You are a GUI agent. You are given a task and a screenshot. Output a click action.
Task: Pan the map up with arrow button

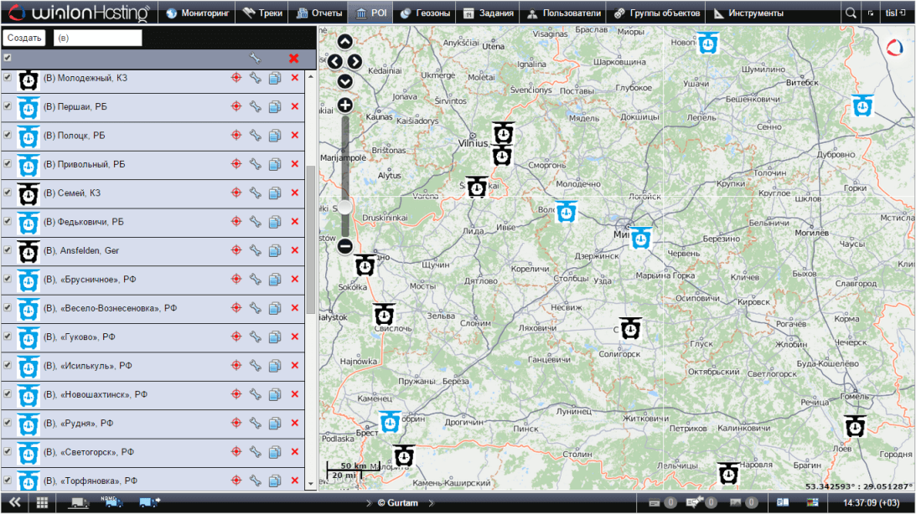(344, 42)
